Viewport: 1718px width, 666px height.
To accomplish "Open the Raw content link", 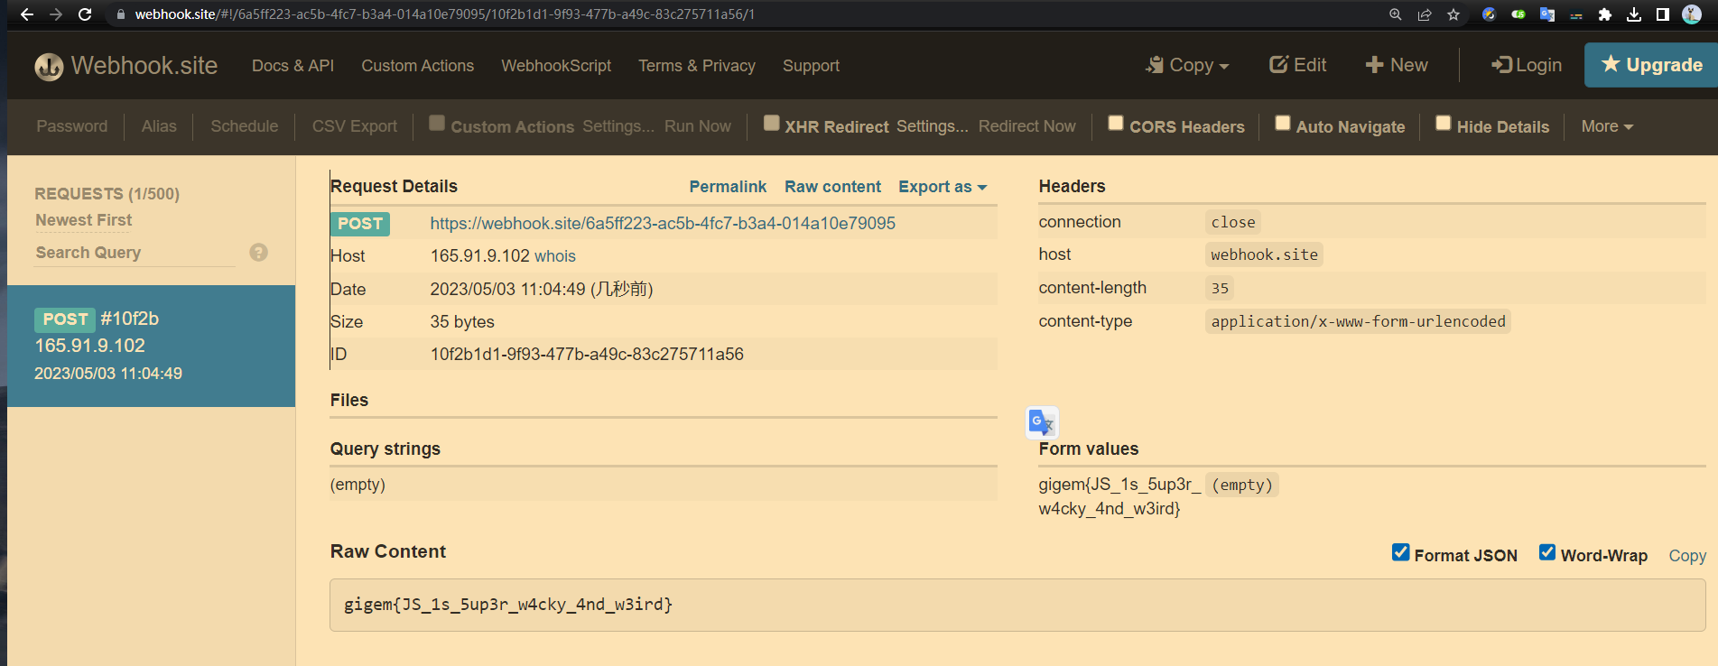I will tap(832, 187).
